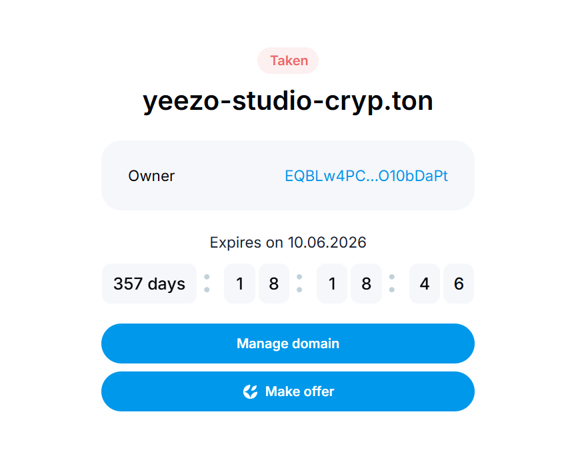Image resolution: width=574 pixels, height=454 pixels.
Task: Click the second minutes digit tile showing 8
Action: click(366, 284)
